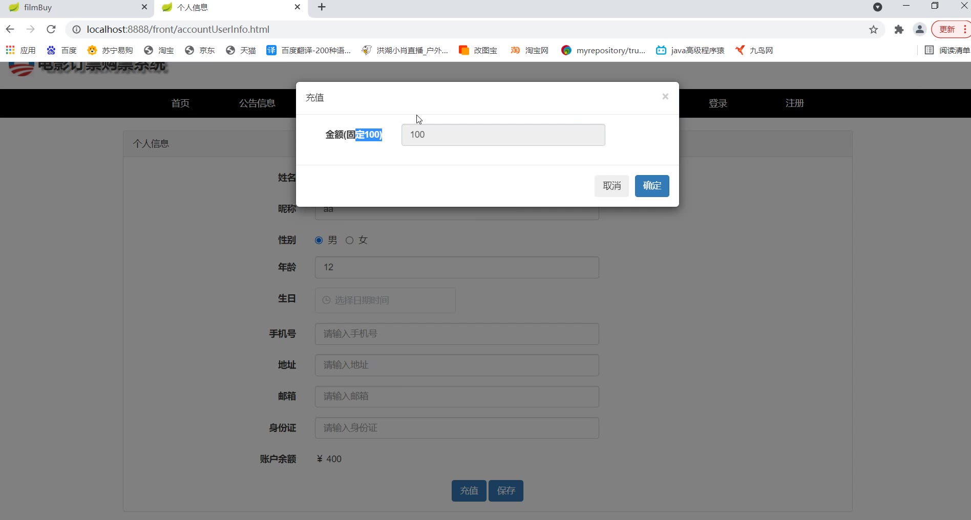Click the back navigation arrow
Viewport: 971px width, 520px height.
10,30
